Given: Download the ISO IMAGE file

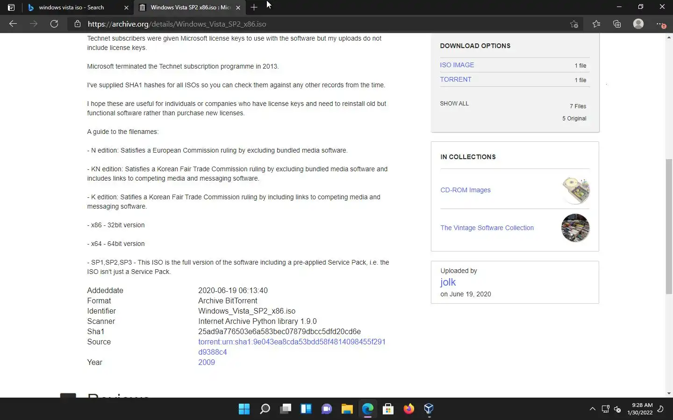Looking at the screenshot, I should tap(457, 65).
